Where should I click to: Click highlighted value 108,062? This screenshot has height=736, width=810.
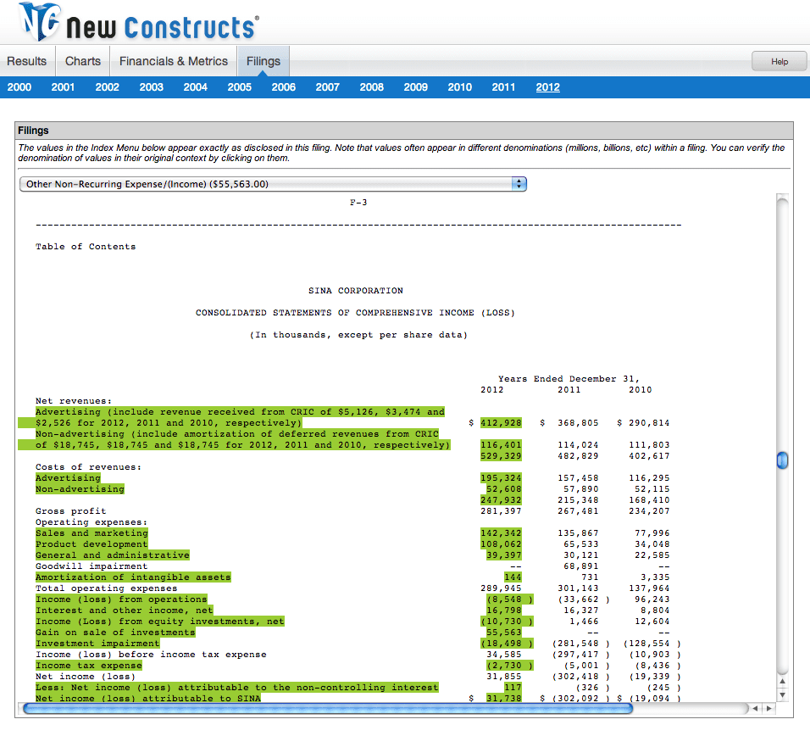tap(501, 544)
